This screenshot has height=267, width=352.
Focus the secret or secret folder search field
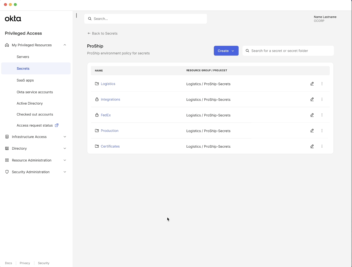(x=288, y=51)
